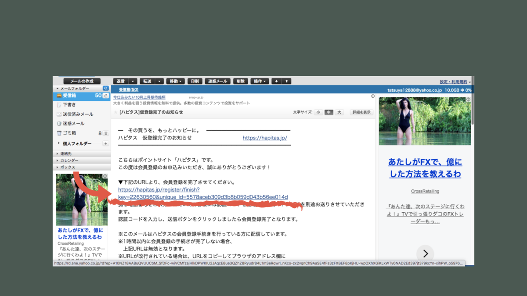Switch to the 受信箱(50) tab
The image size is (527, 296).
tap(128, 90)
